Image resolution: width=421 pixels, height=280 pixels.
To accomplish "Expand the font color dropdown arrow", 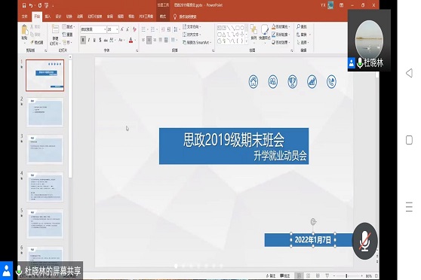I will (x=135, y=40).
